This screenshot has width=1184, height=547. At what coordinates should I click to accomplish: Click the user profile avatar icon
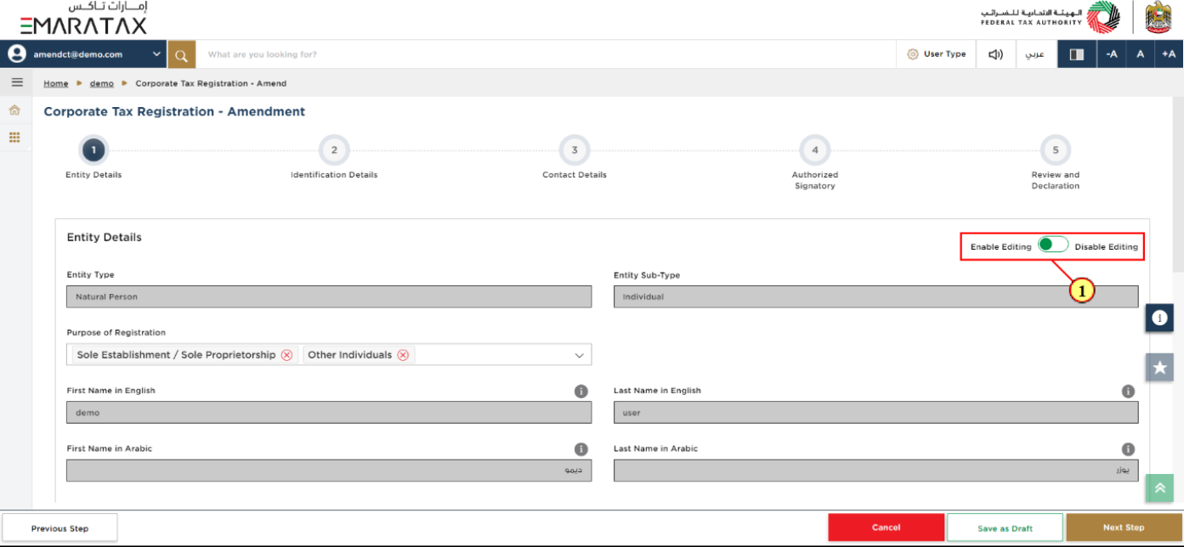[x=17, y=54]
